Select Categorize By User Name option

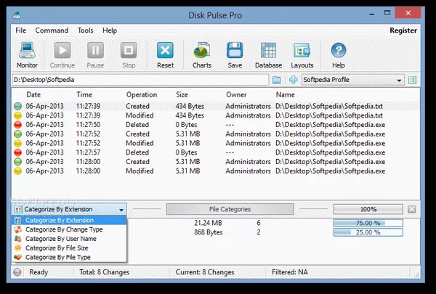click(x=69, y=239)
